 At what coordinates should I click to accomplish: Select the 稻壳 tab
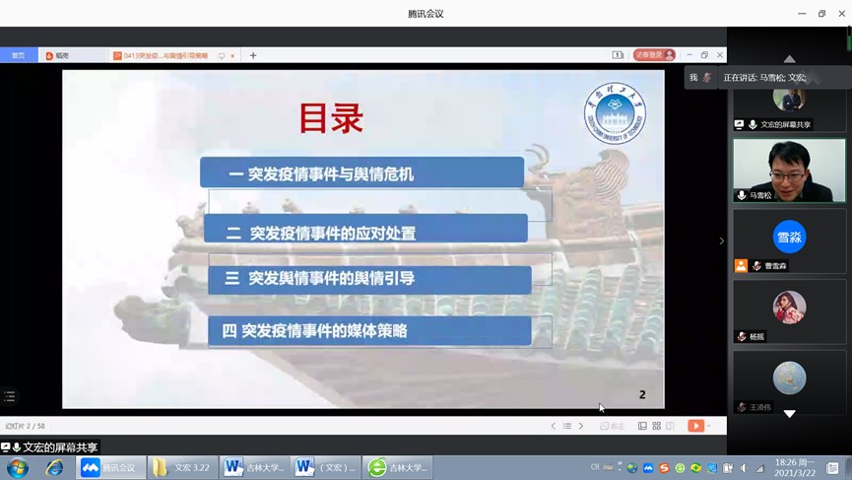point(59,56)
